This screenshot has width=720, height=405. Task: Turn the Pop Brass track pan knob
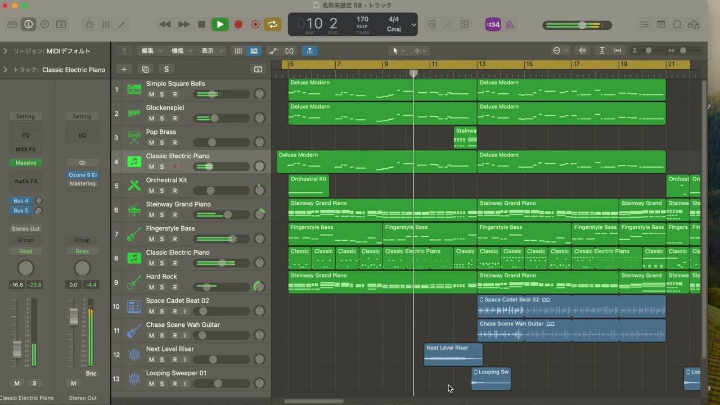click(259, 143)
